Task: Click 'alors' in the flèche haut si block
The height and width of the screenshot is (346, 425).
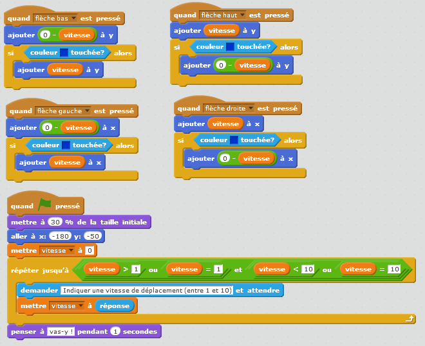Action: [289, 48]
